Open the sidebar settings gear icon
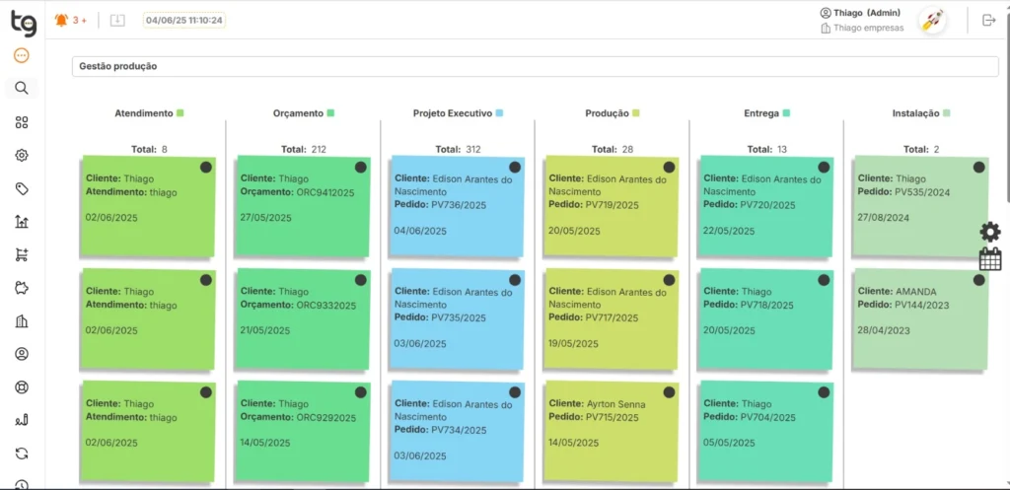Image resolution: width=1010 pixels, height=490 pixels. [22, 155]
